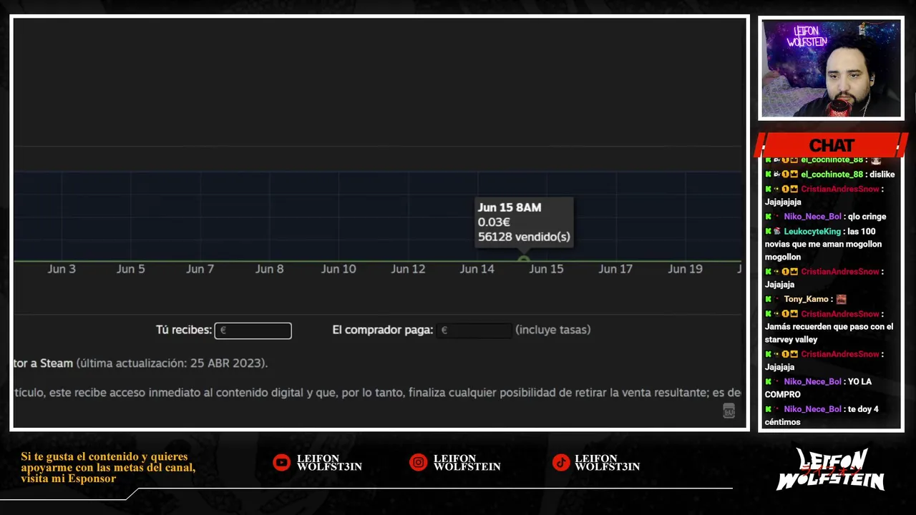Click CristianAndresSnow above 'Jamás recuerden' message

tap(840, 313)
